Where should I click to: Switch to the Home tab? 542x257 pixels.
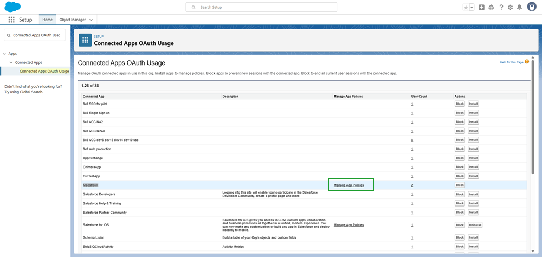coord(47,20)
